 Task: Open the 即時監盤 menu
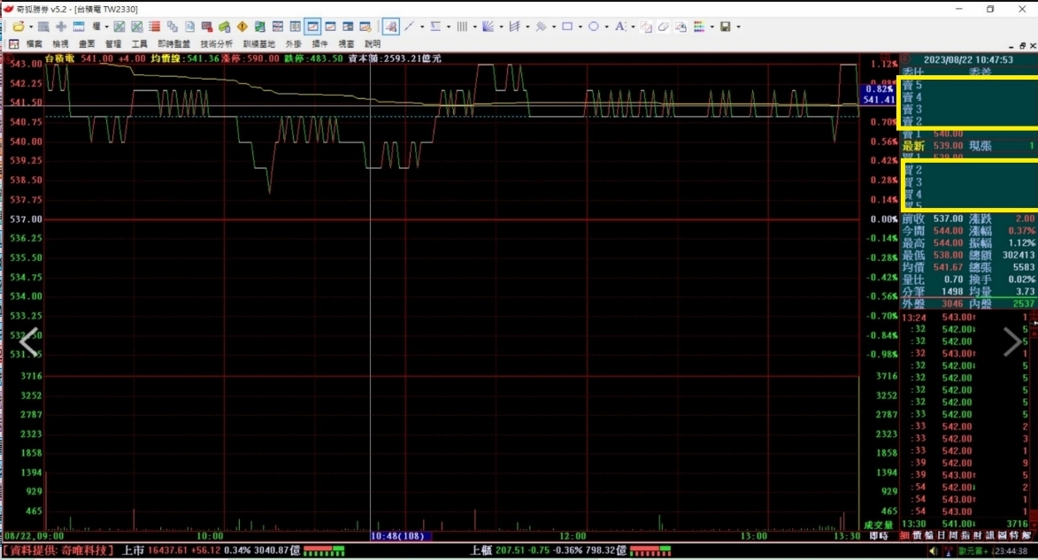pyautogui.click(x=173, y=43)
